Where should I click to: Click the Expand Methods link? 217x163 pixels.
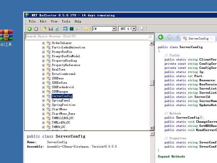[171, 156]
